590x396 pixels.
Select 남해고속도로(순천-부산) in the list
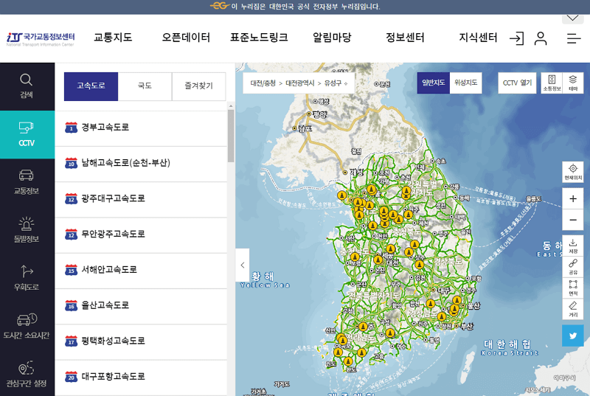tap(141, 163)
